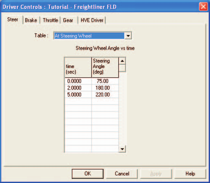Select the 0.0000 time cell
The image size is (210, 183).
point(78,81)
